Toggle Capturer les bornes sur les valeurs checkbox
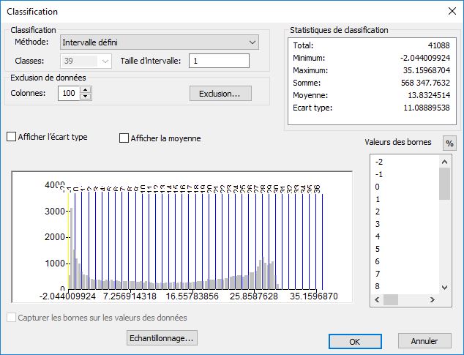The height and width of the screenshot is (355, 464). [x=11, y=318]
